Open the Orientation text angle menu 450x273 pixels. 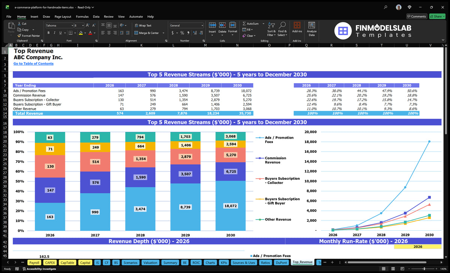[123, 25]
